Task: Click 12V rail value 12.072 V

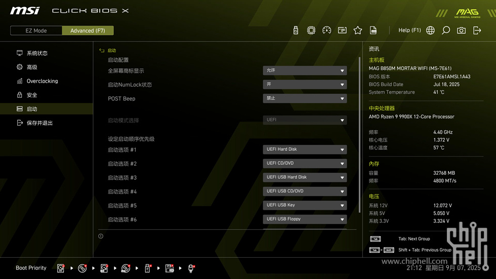Action: click(442, 206)
